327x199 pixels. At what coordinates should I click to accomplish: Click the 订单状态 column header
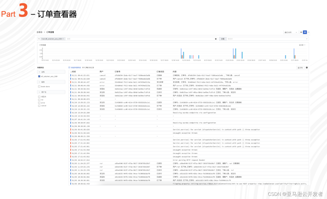160,72
